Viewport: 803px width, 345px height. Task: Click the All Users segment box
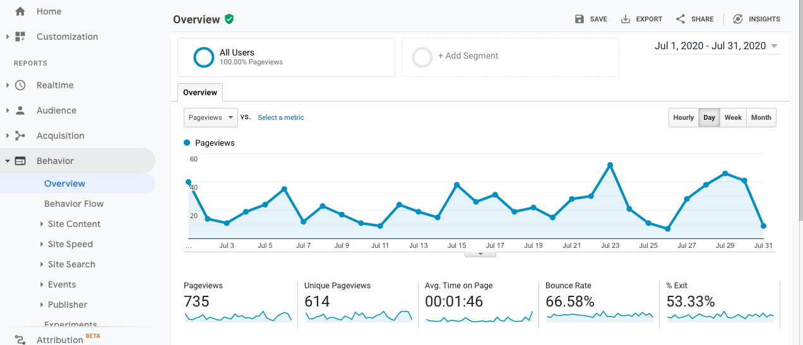click(x=286, y=57)
